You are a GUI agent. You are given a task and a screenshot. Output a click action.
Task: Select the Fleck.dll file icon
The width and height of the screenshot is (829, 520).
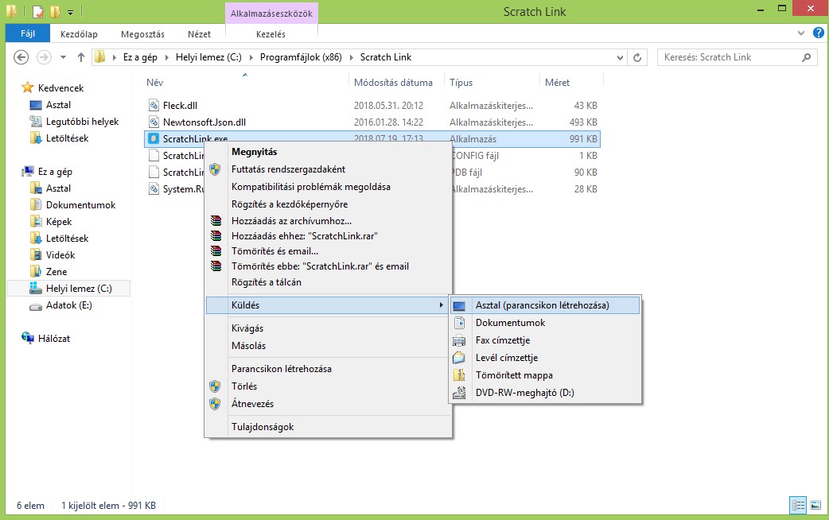point(154,106)
